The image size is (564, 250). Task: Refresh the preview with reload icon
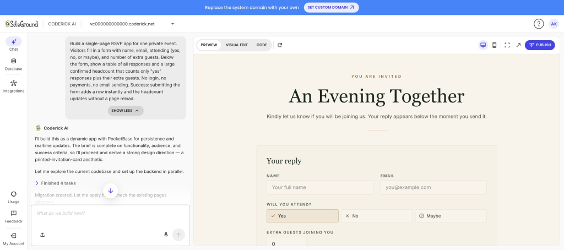280,45
